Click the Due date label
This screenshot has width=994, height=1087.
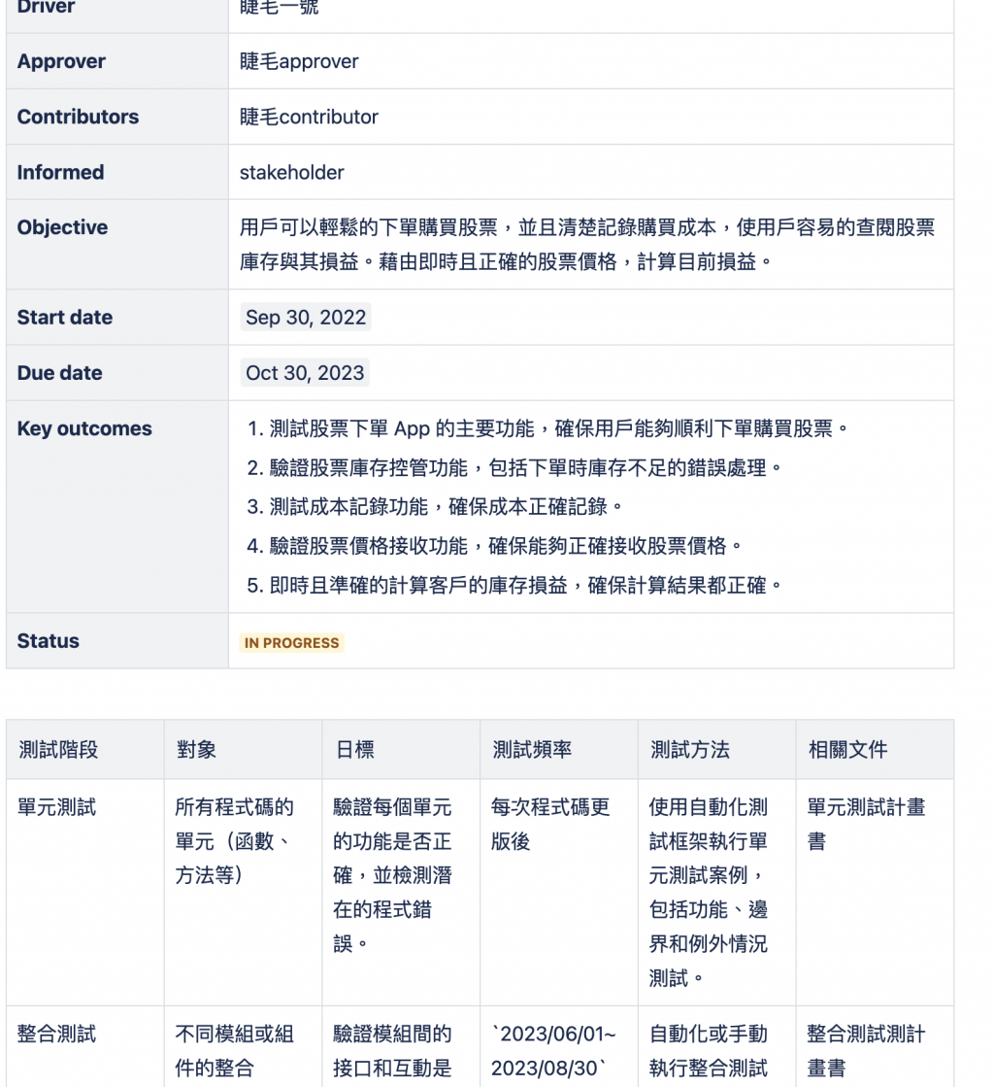click(59, 372)
